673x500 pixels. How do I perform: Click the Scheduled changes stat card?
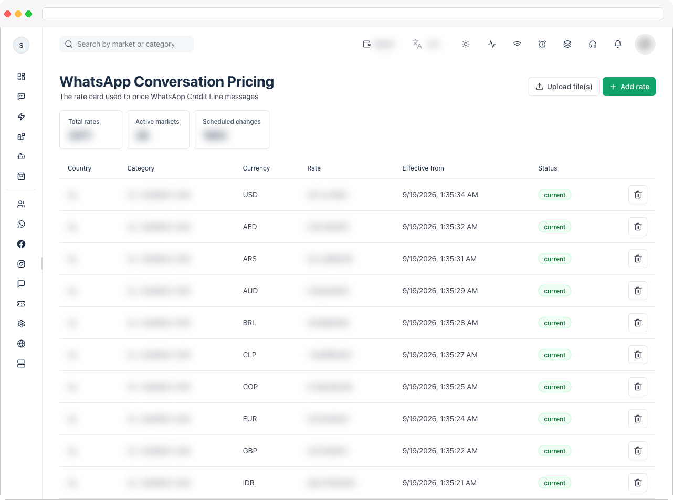point(232,130)
